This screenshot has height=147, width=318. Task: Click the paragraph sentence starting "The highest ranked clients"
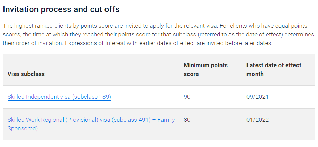point(111,26)
